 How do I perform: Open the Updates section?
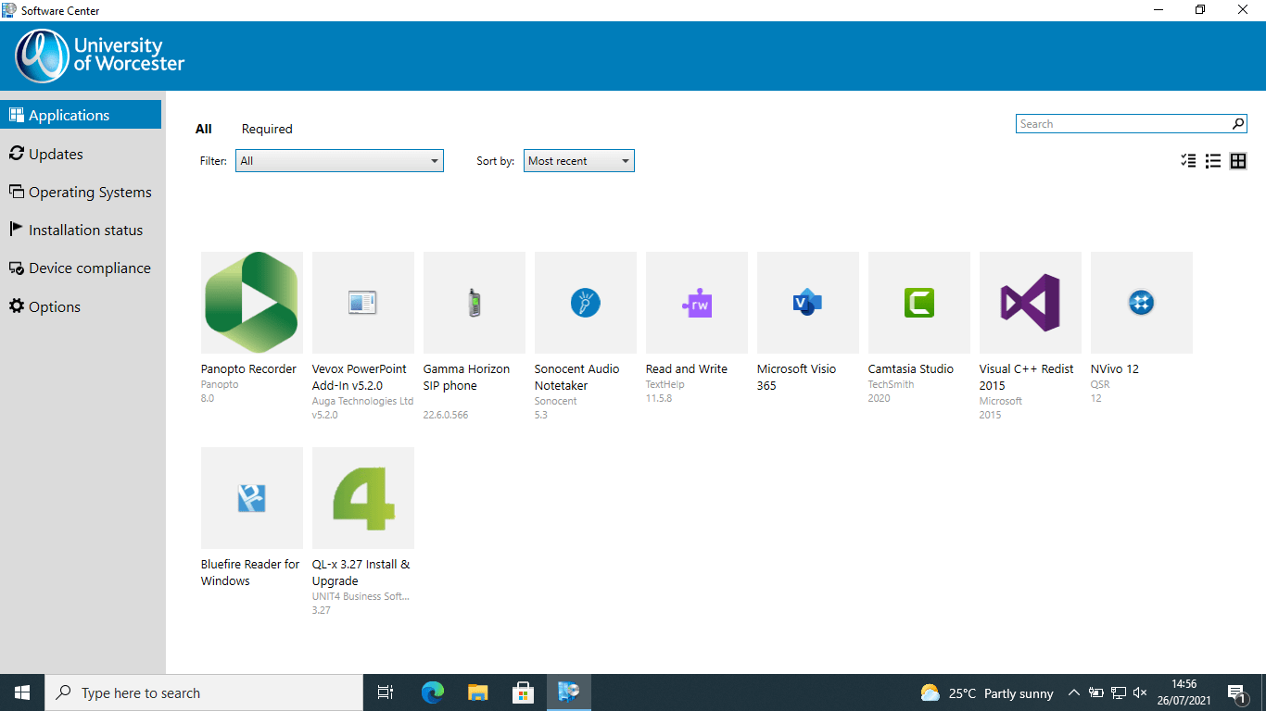[81, 154]
